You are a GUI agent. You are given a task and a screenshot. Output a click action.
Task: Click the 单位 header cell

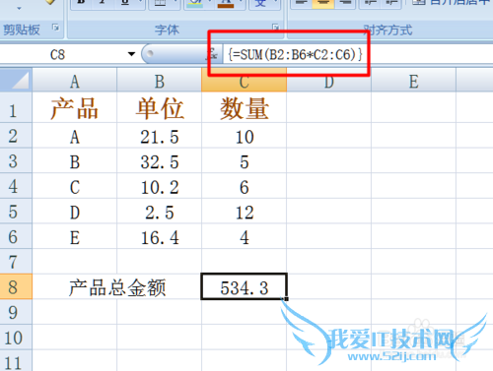click(x=160, y=107)
